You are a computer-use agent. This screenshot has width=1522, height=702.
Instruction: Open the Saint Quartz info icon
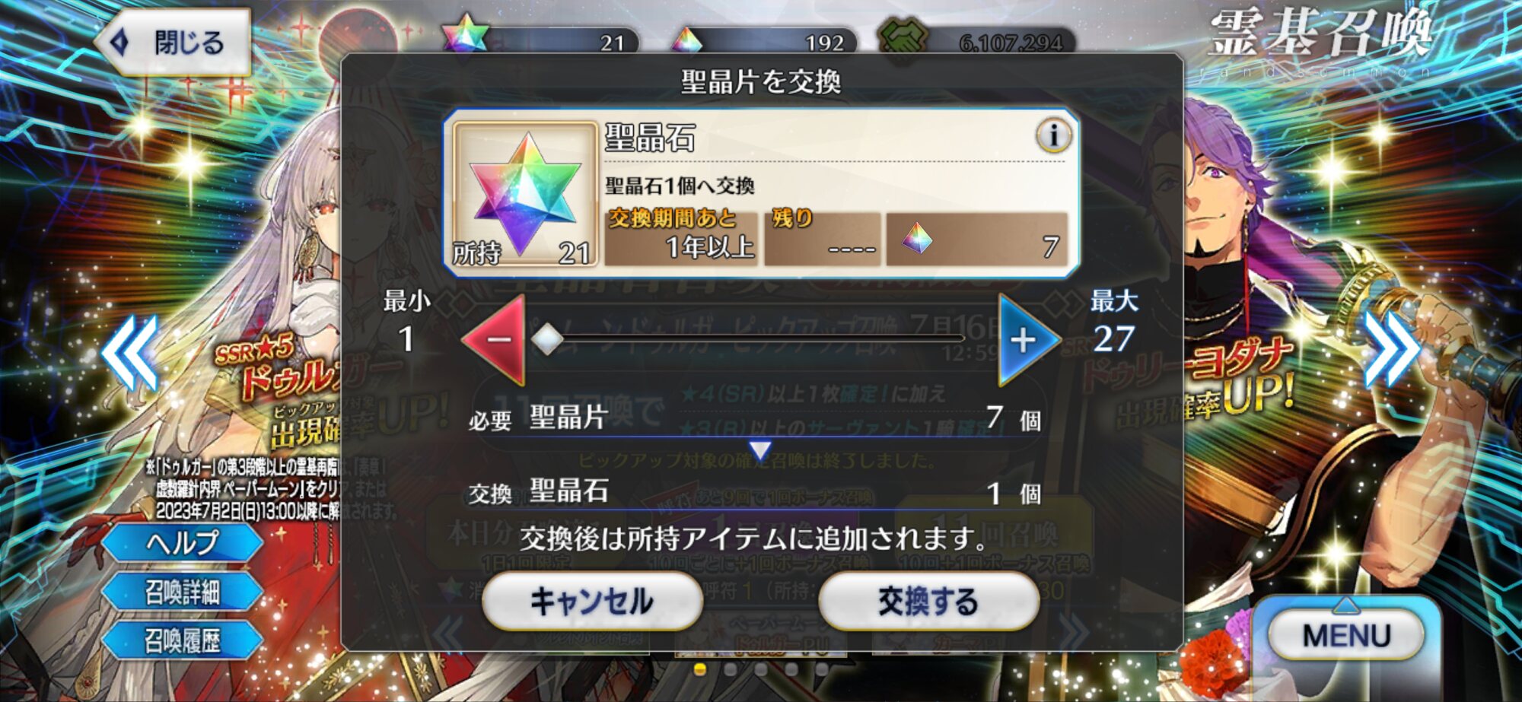point(1053,136)
